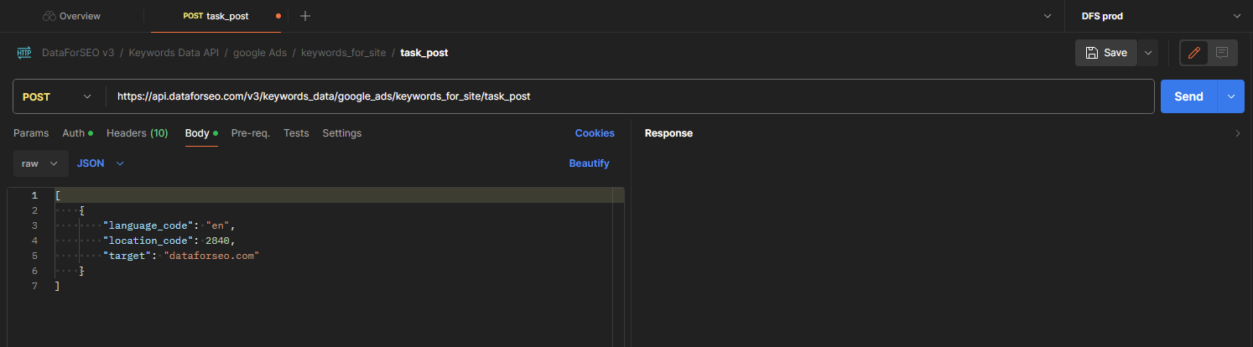Click the target dataforseo.com value

tap(211, 256)
